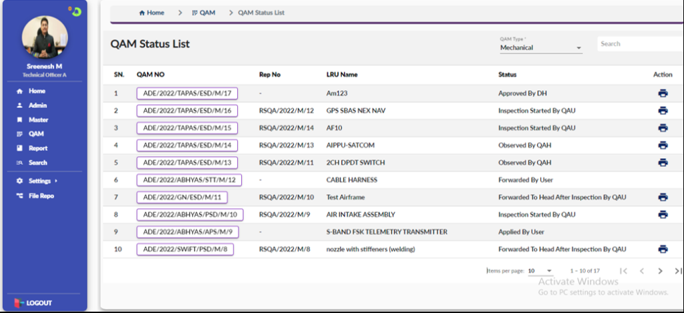Click the Search input field
684x313 pixels.
point(638,44)
